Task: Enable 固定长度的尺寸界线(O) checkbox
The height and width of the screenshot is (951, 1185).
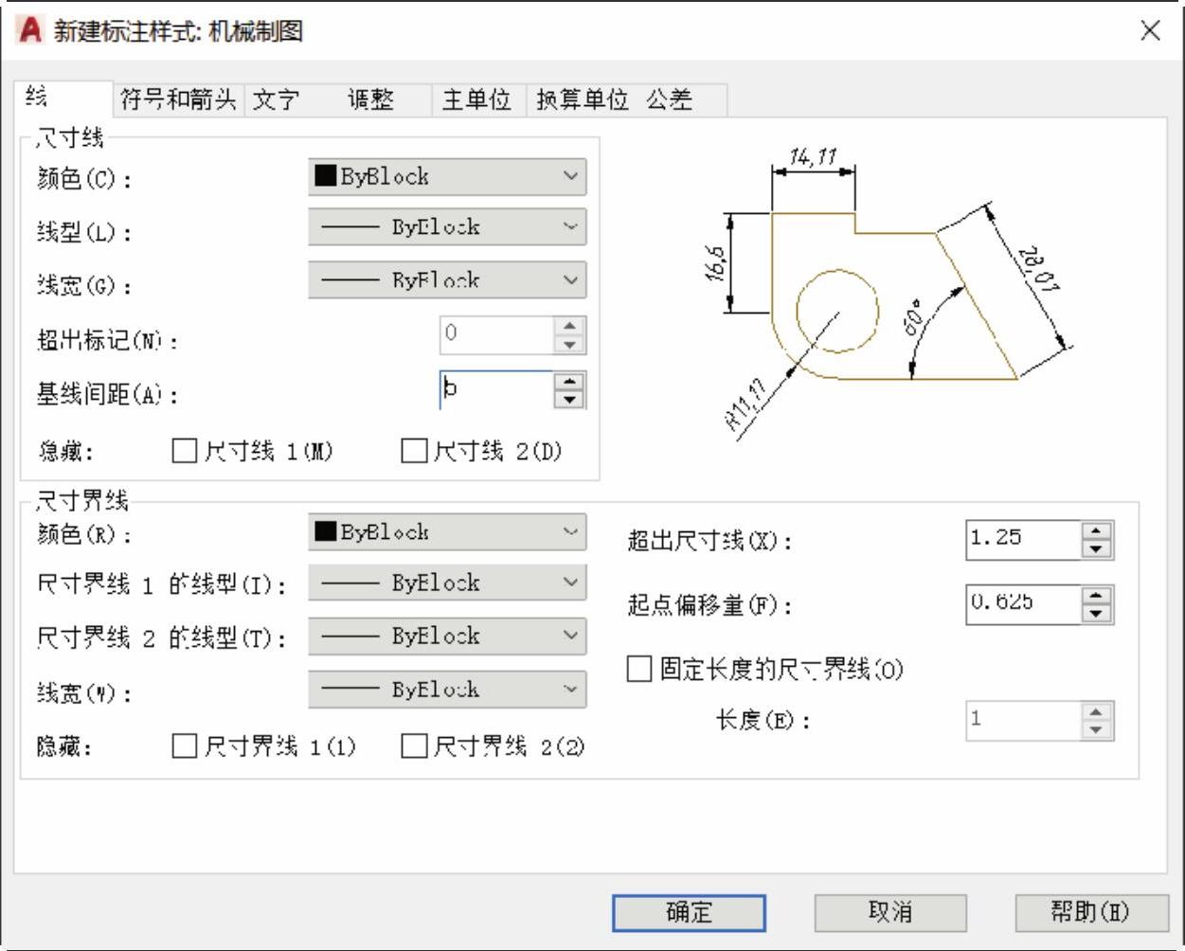Action: pos(639,670)
